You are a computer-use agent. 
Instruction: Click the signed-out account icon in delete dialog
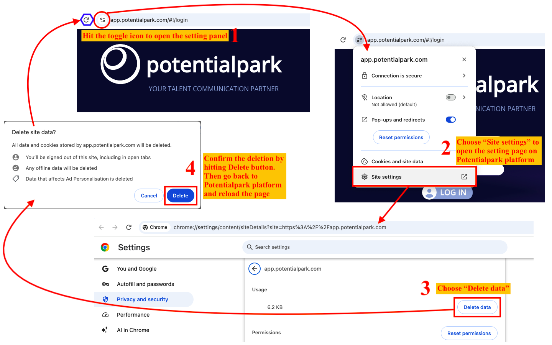[x=16, y=157]
